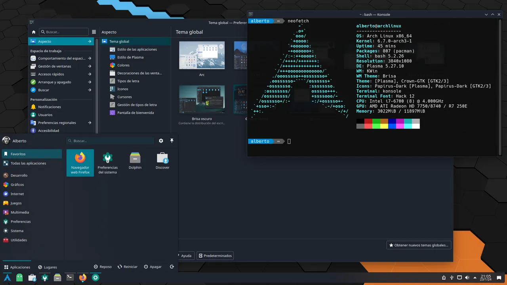Open Preferencias regionales category
The height and width of the screenshot is (285, 507).
point(61,123)
